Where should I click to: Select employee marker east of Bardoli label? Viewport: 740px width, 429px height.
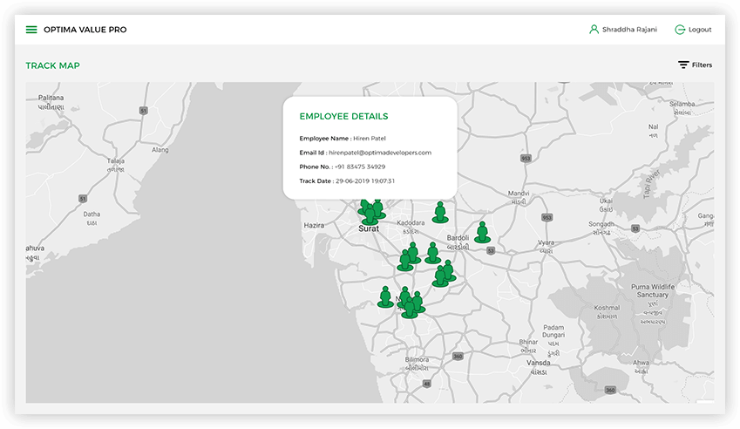click(482, 233)
